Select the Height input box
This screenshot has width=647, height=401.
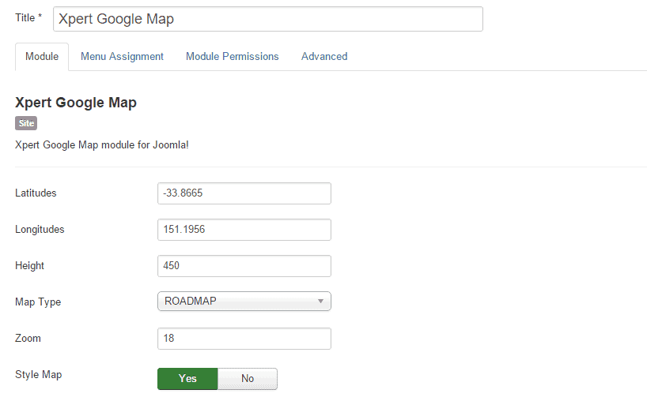point(244,266)
